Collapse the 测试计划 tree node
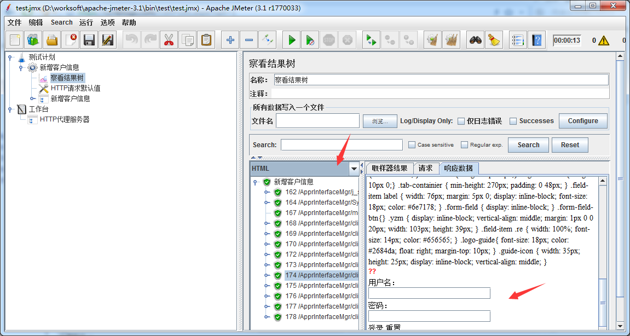The height and width of the screenshot is (336, 630). (x=10, y=57)
